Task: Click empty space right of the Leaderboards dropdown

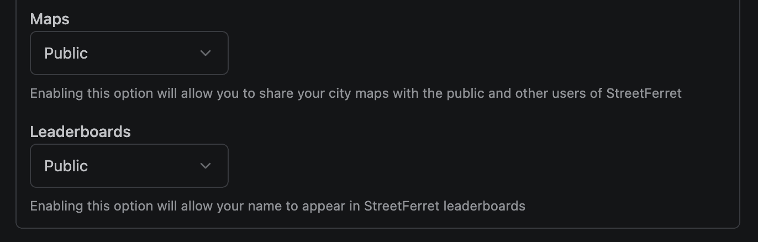Action: coord(442,166)
